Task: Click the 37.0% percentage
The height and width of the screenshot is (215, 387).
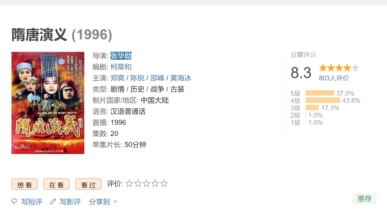Action: click(345, 93)
